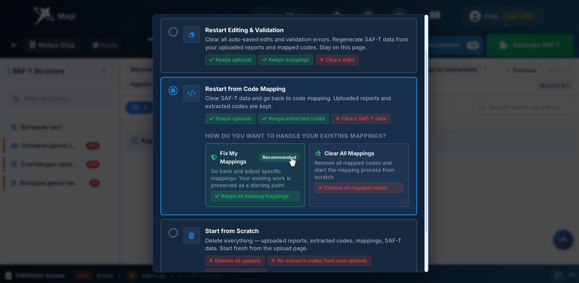Image resolution: width=579 pixels, height=283 pixels.
Task: Click the Keeps uploads tag under Restart Editing
Action: pyautogui.click(x=230, y=60)
